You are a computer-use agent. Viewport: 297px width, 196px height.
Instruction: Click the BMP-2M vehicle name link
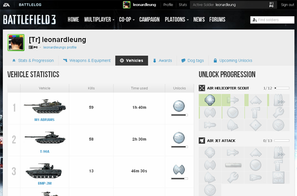[x=45, y=183]
